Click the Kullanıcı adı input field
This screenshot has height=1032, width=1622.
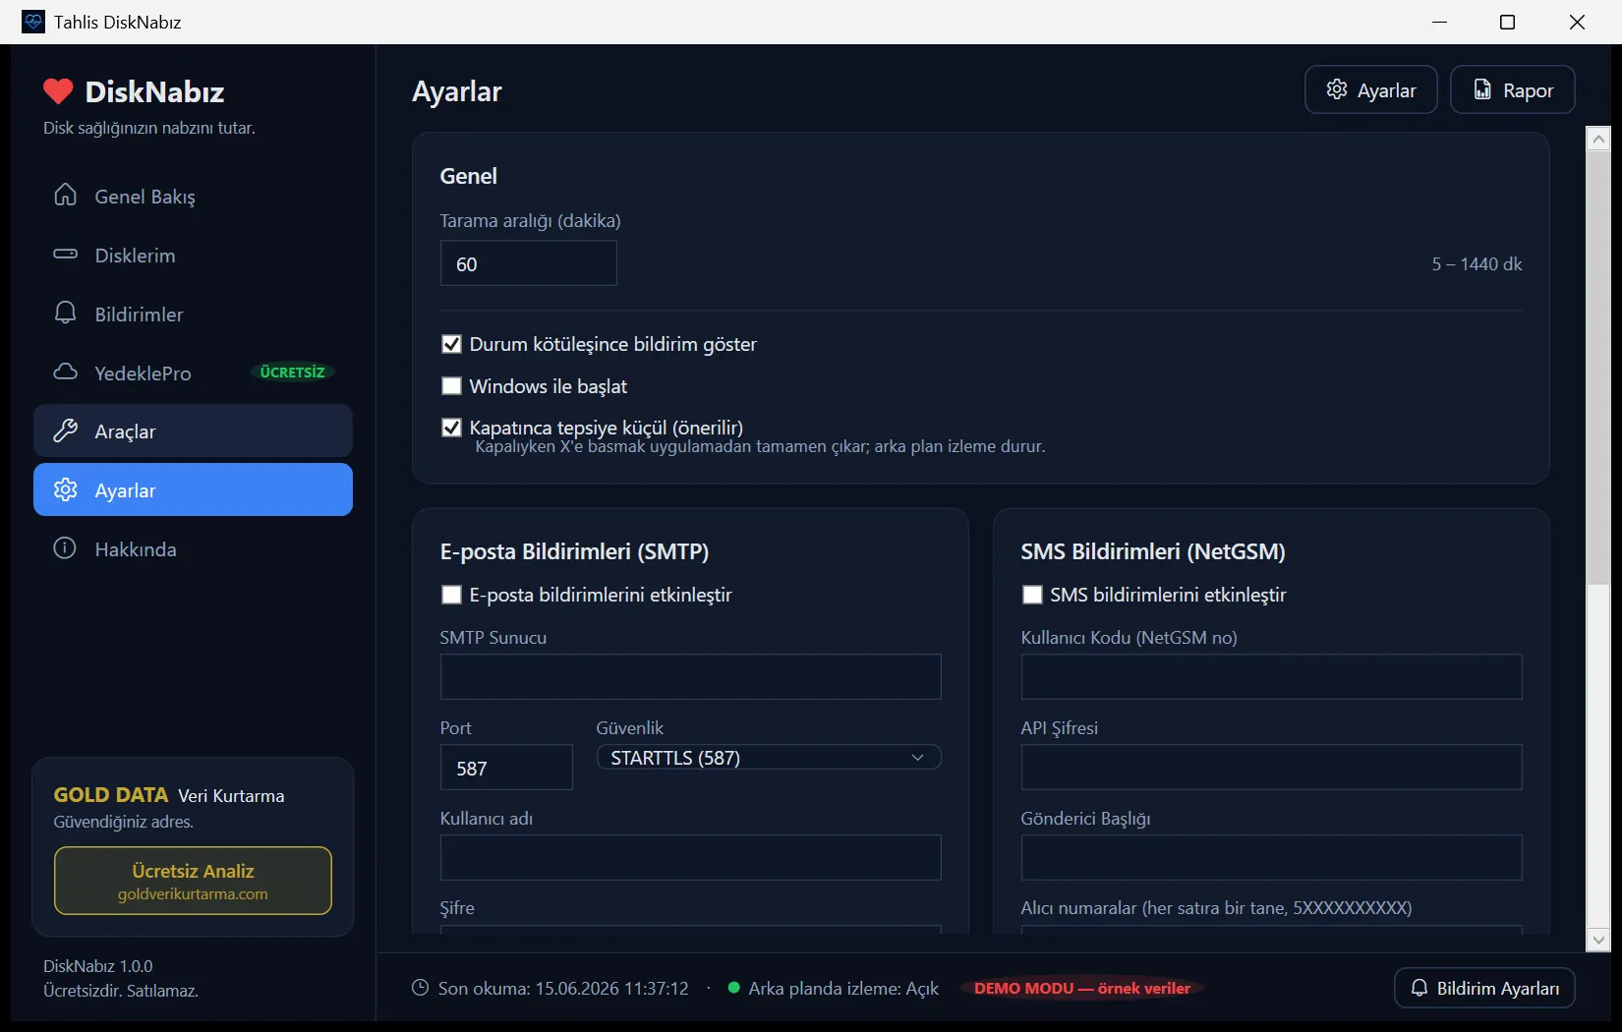[x=691, y=857]
